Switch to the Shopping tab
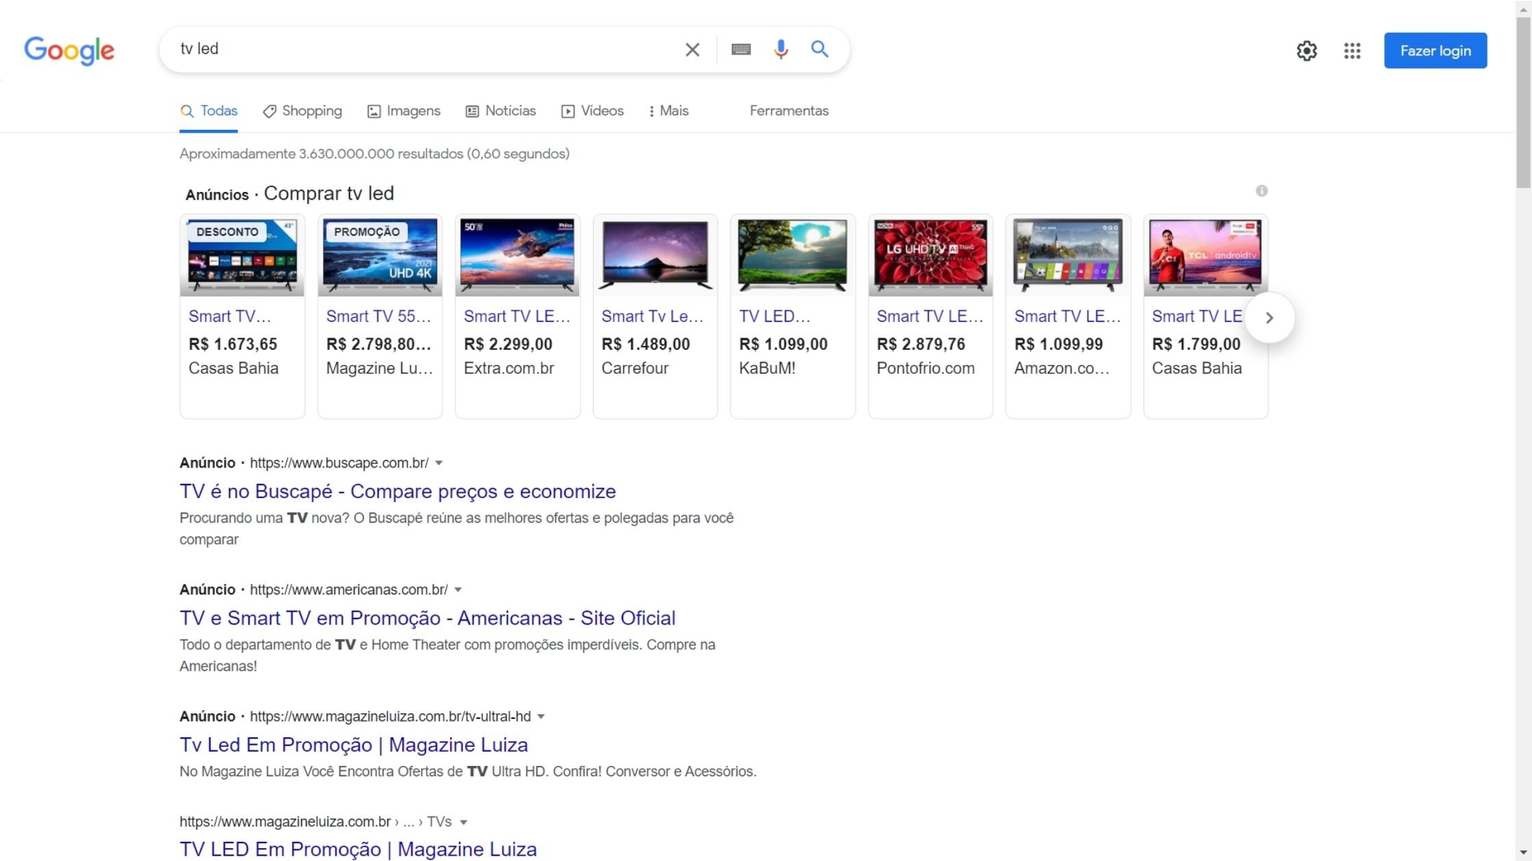Viewport: 1532px width, 861px height. point(302,111)
